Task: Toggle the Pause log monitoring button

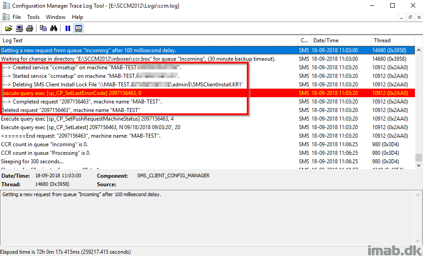Action: [68, 28]
